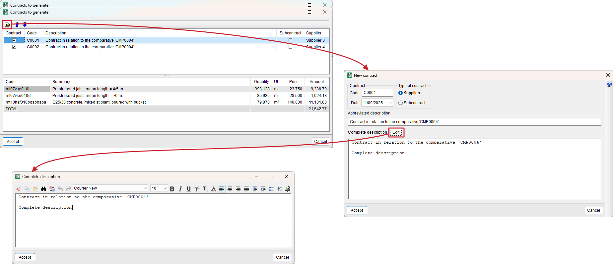Insert a bulleted list
Viewport: 614px width, 265px height.
point(271,189)
